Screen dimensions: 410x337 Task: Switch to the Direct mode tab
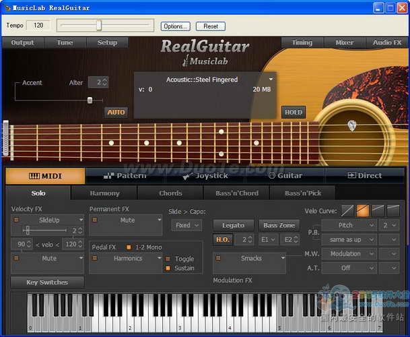click(365, 176)
